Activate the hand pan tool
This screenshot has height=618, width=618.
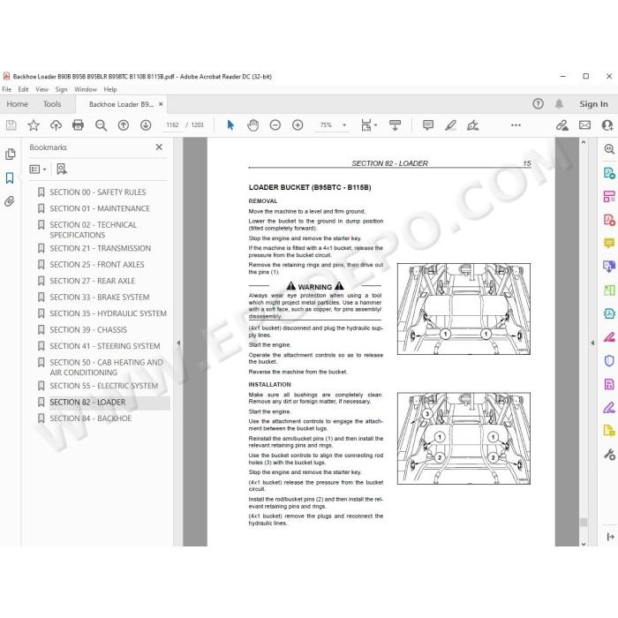pos(253,125)
